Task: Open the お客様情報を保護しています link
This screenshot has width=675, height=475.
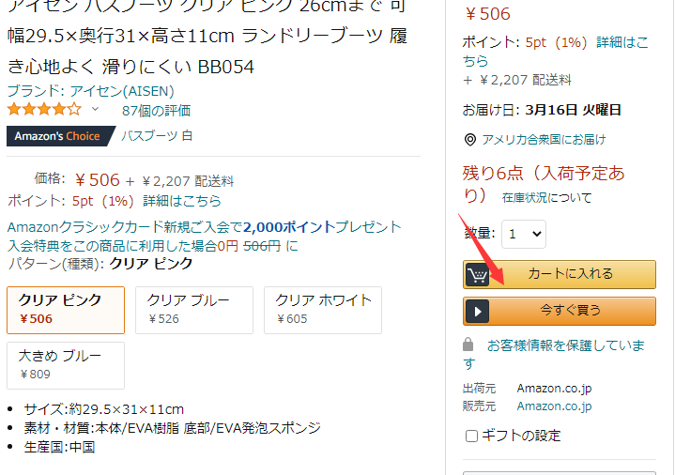Action: pyautogui.click(x=565, y=345)
